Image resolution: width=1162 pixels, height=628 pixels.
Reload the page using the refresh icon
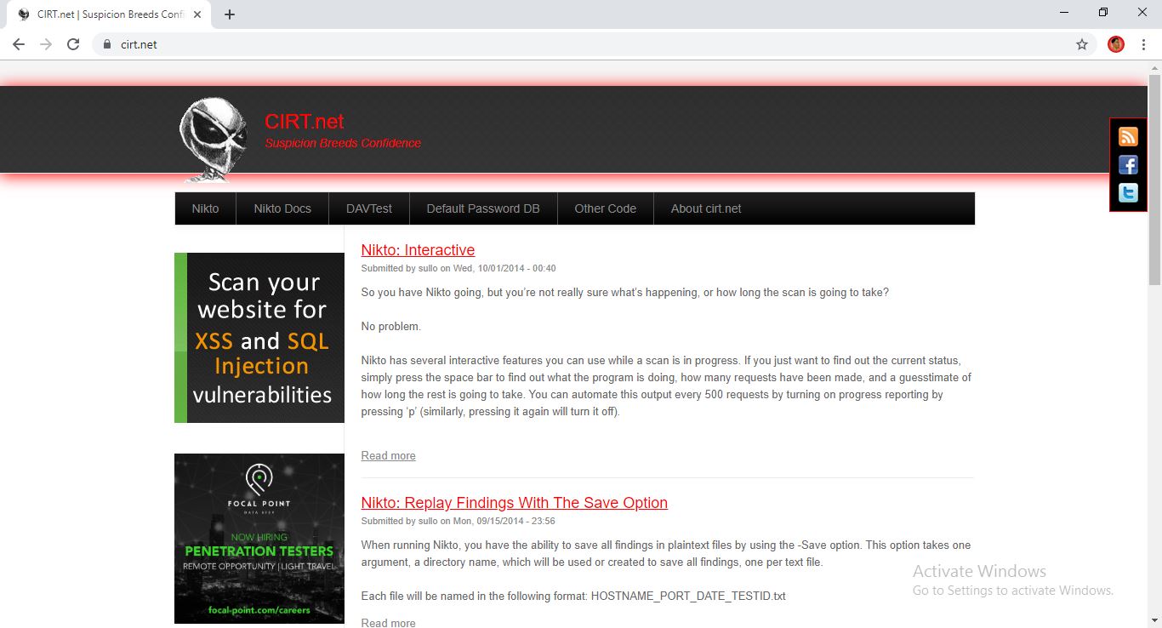tap(73, 43)
